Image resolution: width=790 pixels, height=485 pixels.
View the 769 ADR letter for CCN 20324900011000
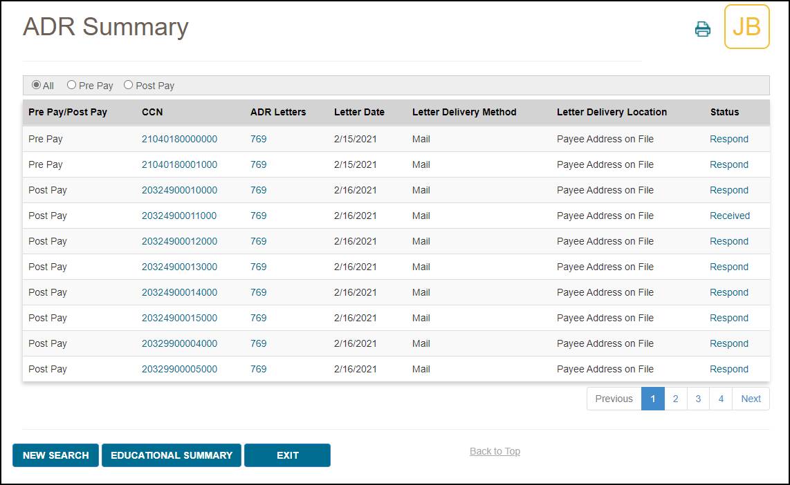pyautogui.click(x=258, y=216)
